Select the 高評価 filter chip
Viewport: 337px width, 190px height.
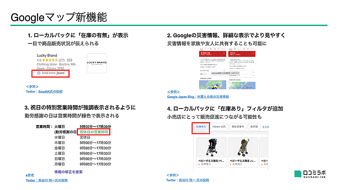(259, 126)
